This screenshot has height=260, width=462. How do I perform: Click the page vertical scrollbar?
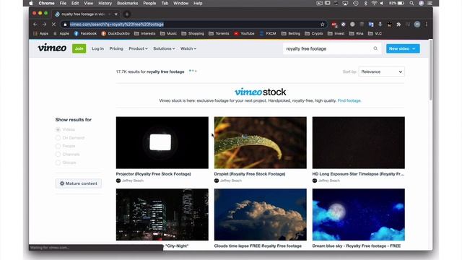[430, 70]
